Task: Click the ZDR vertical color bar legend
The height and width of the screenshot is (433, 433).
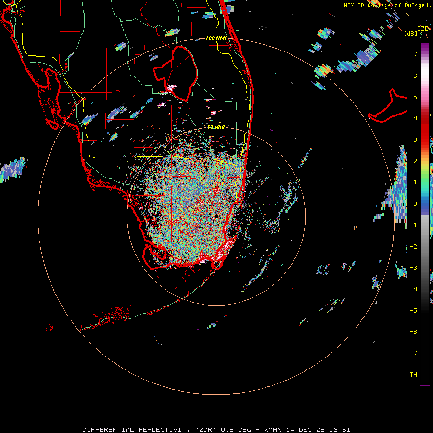Action: pyautogui.click(x=425, y=214)
